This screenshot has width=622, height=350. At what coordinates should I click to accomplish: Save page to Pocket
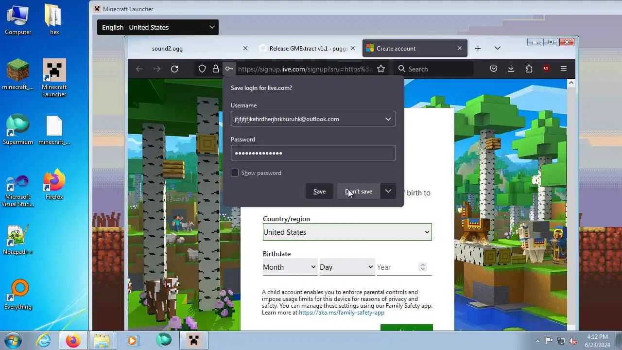(x=494, y=69)
